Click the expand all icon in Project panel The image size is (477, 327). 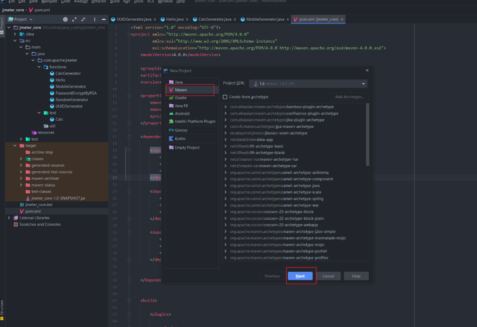click(x=74, y=19)
